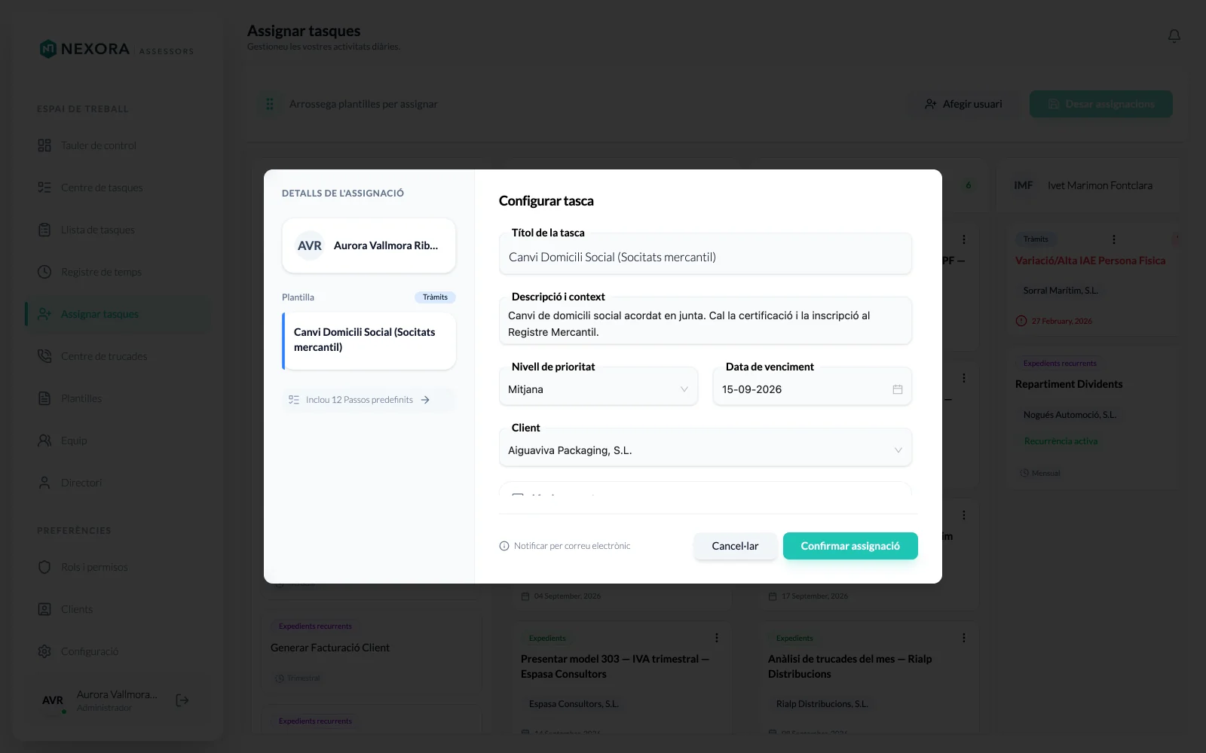The height and width of the screenshot is (753, 1206).
Task: Click the Rols i permisos shield icon
Action: [x=44, y=567]
